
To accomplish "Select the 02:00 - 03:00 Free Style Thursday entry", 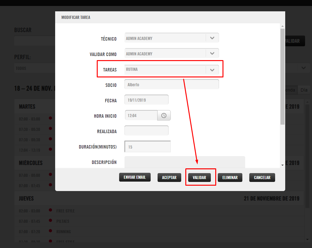I will 159,211.
